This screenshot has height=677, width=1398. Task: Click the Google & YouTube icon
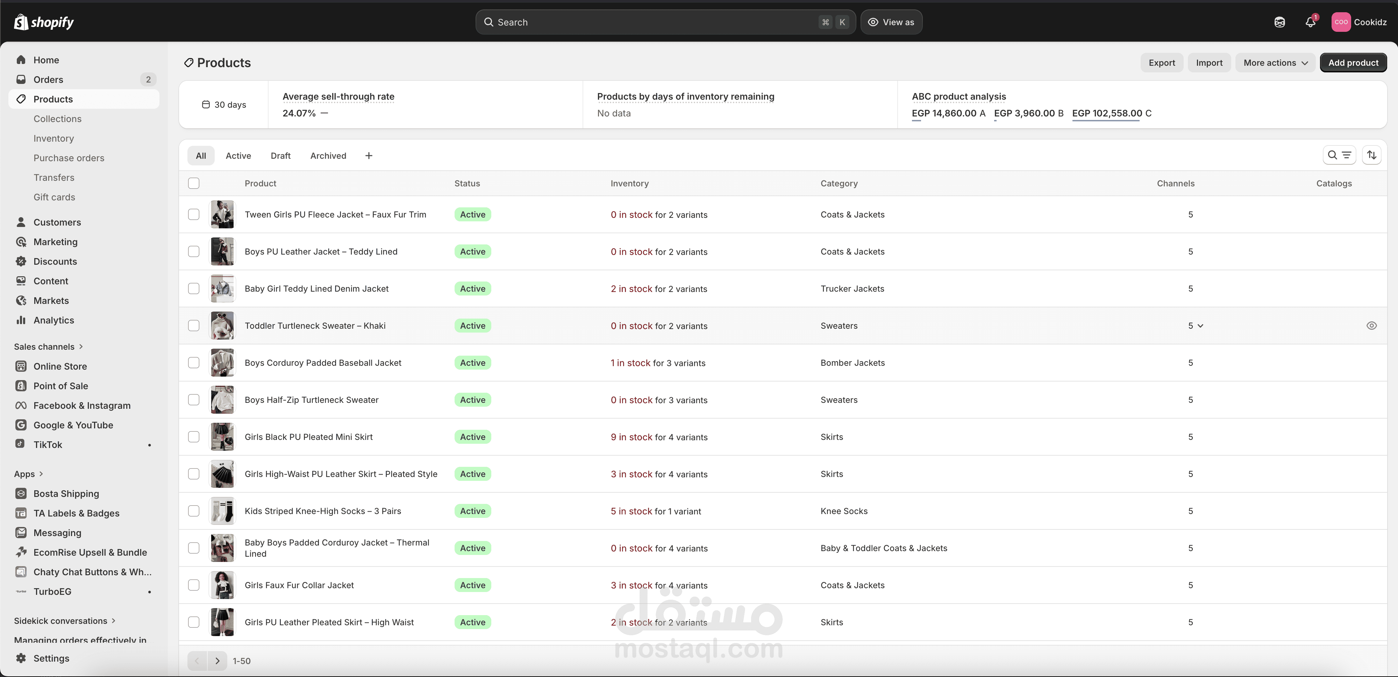21,425
